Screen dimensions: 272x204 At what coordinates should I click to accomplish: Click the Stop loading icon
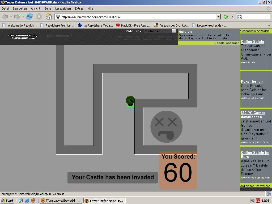point(39,17)
